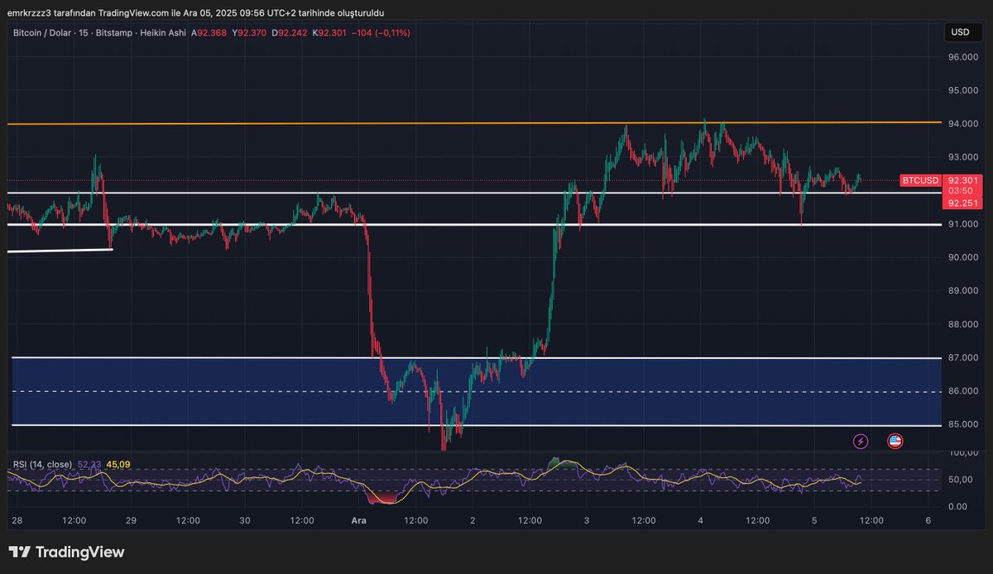Click the Bitcoin / Dolar symbol title

point(41,32)
